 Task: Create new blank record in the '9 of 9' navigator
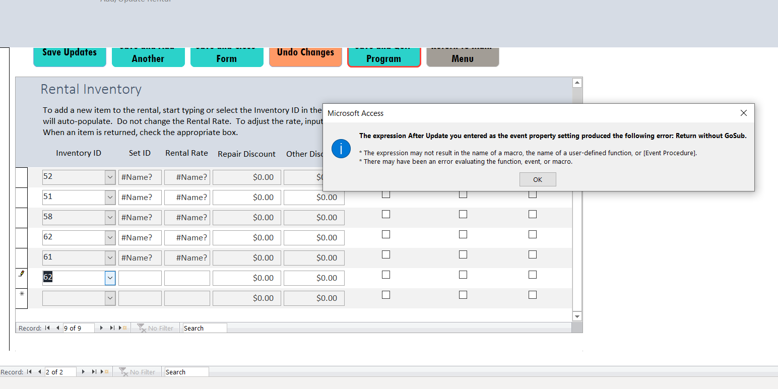123,328
